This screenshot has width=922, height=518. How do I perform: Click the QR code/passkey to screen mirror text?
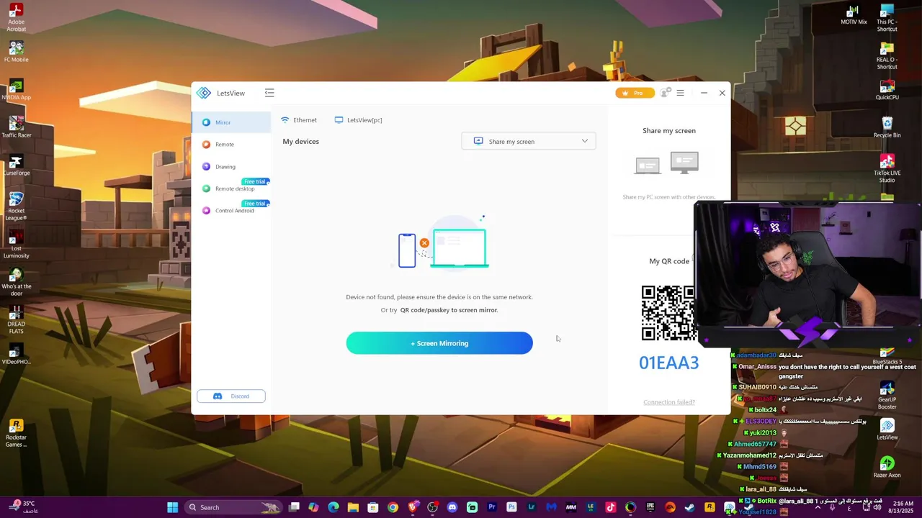coord(449,310)
